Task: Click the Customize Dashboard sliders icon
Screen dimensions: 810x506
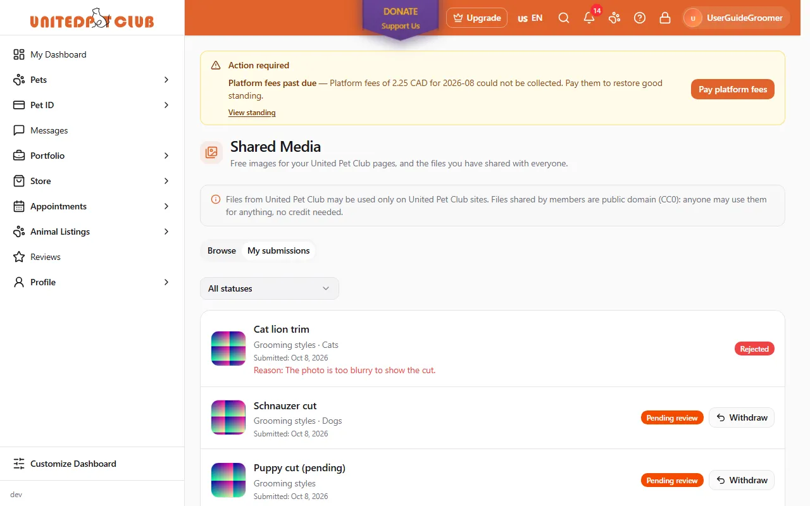Action: 19,464
